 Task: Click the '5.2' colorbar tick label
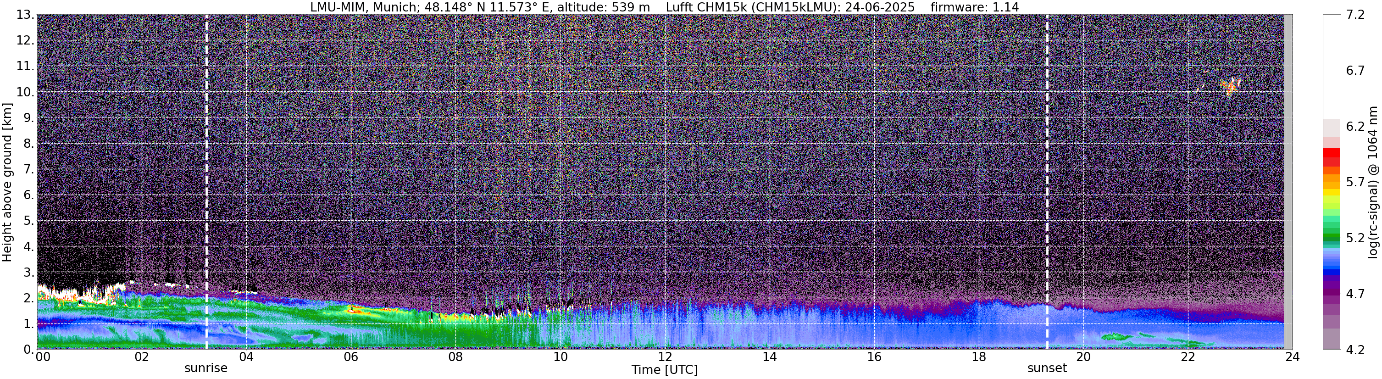pos(1355,238)
